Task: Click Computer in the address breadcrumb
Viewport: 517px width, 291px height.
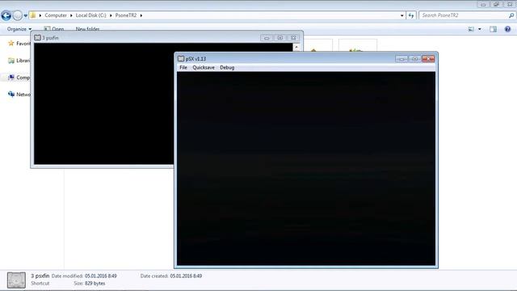Action: click(56, 15)
